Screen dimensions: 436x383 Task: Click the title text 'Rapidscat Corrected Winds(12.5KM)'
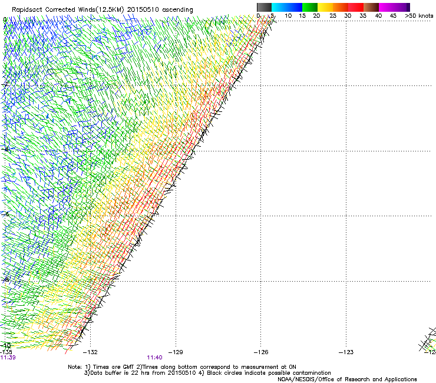click(x=68, y=10)
